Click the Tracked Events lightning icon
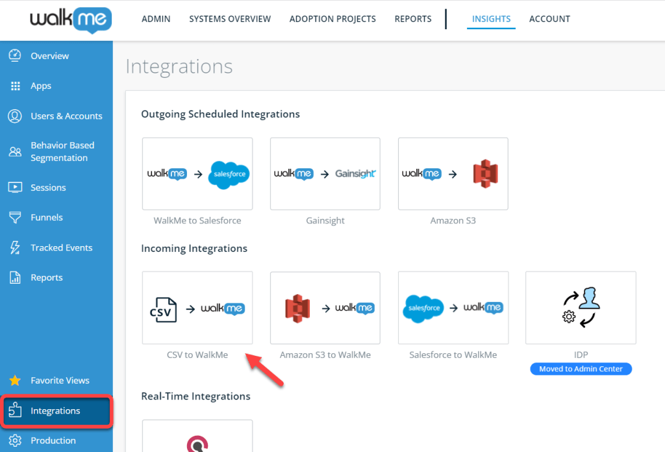Screen dimensions: 665x452 click(x=15, y=247)
